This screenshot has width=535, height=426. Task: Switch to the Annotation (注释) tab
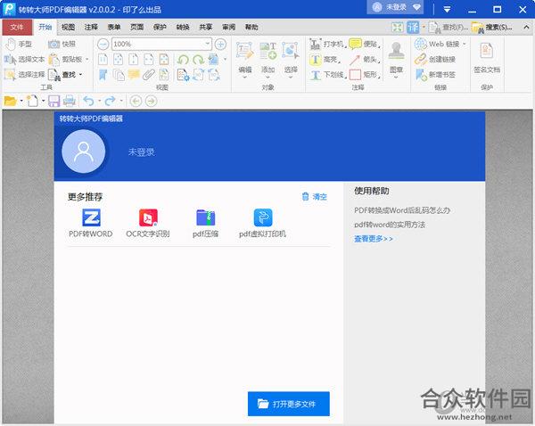click(x=91, y=27)
